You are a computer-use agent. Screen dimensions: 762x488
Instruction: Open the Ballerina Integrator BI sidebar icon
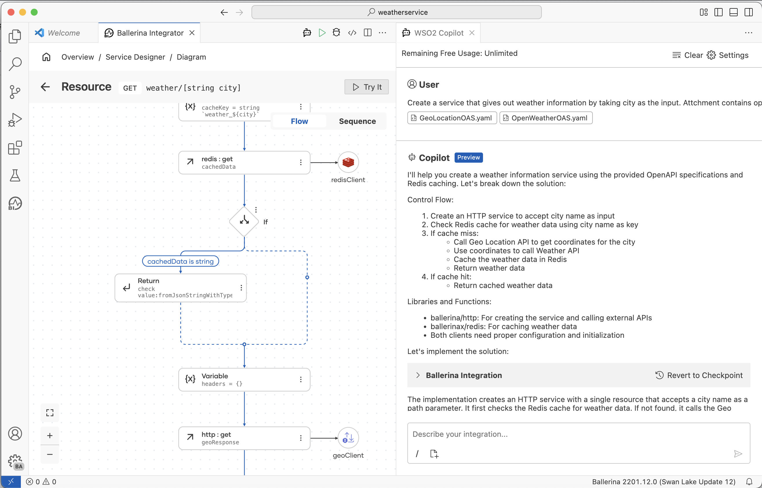pos(15,203)
